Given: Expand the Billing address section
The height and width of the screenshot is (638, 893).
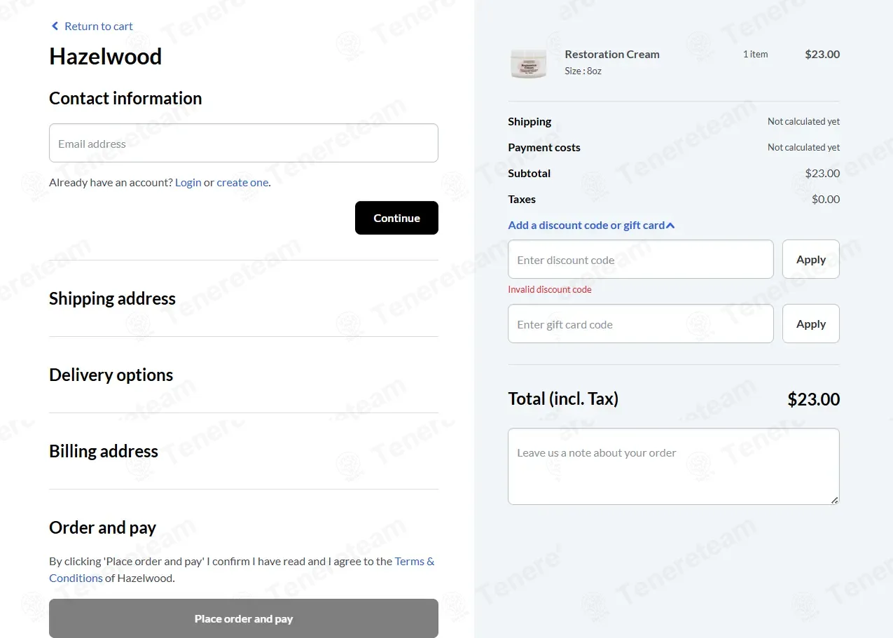Looking at the screenshot, I should click(104, 451).
